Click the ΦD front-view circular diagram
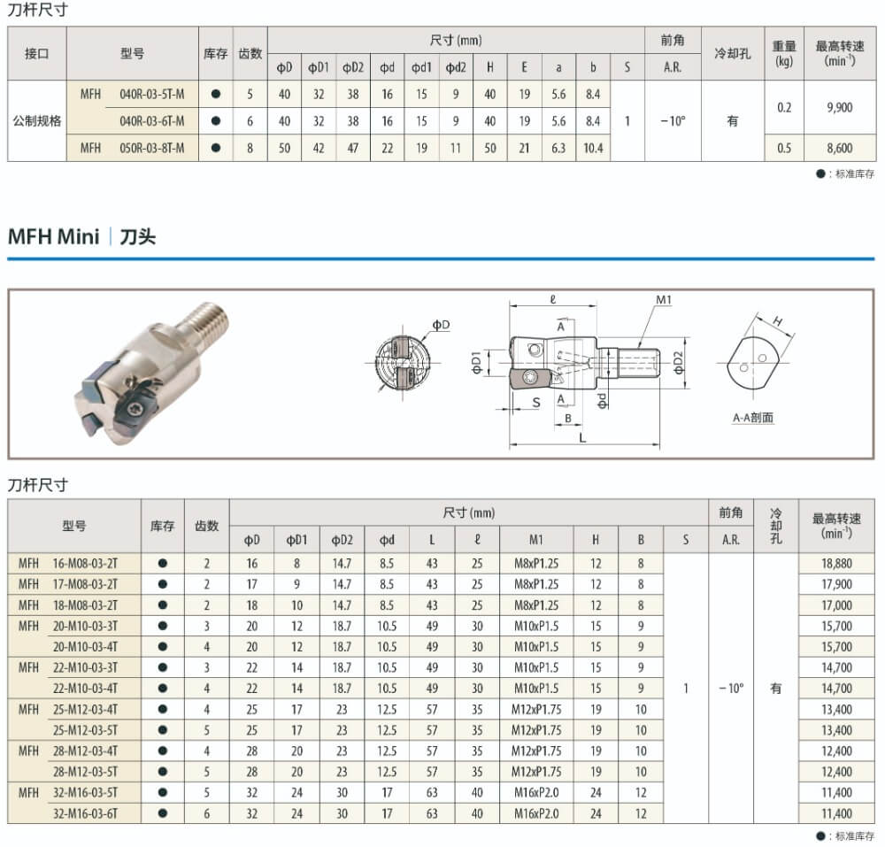 pyautogui.click(x=403, y=362)
